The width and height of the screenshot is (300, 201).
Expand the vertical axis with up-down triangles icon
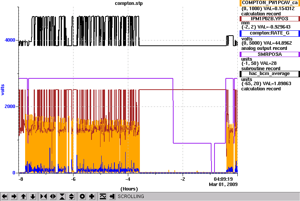[x=72, y=196]
